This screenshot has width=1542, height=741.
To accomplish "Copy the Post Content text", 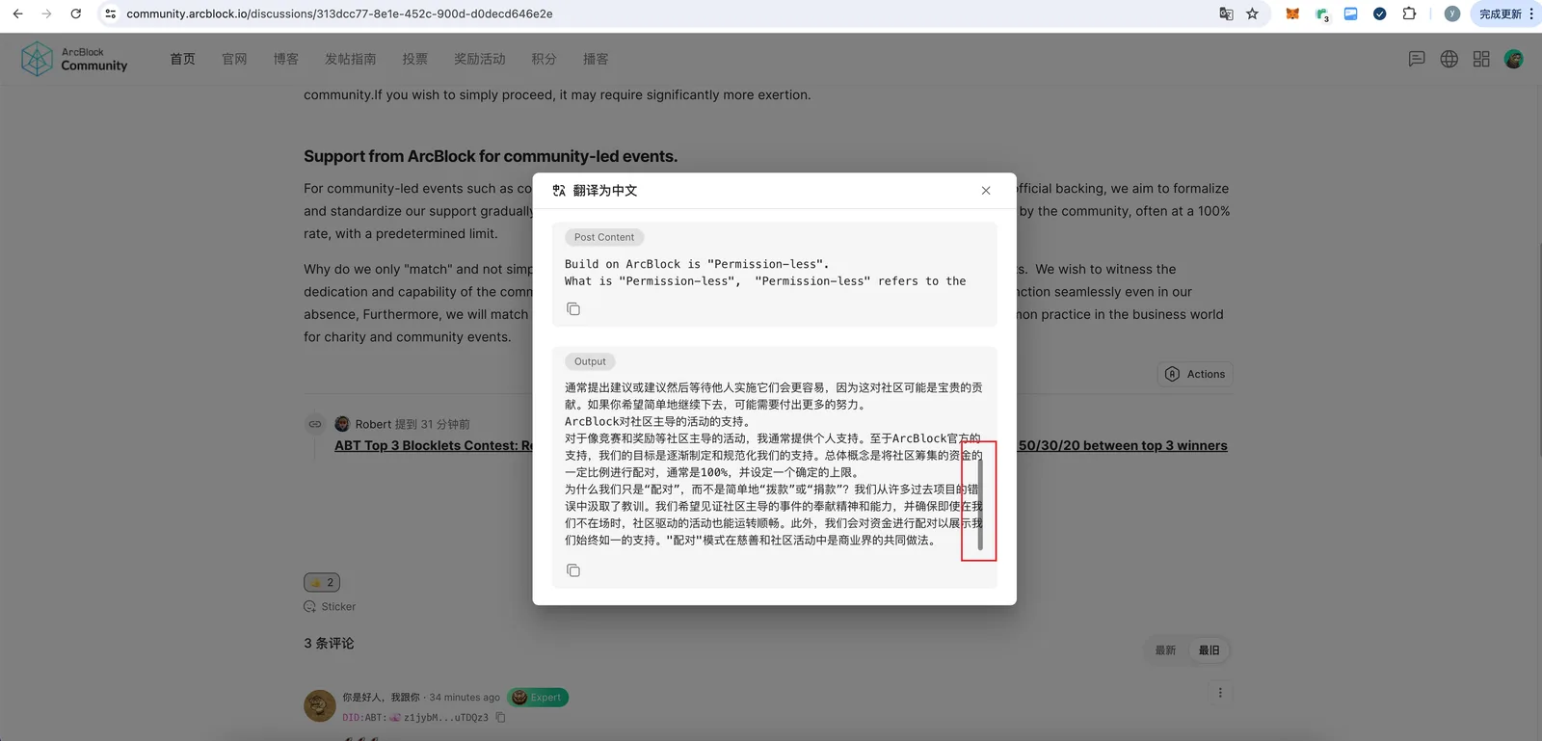I will point(573,309).
